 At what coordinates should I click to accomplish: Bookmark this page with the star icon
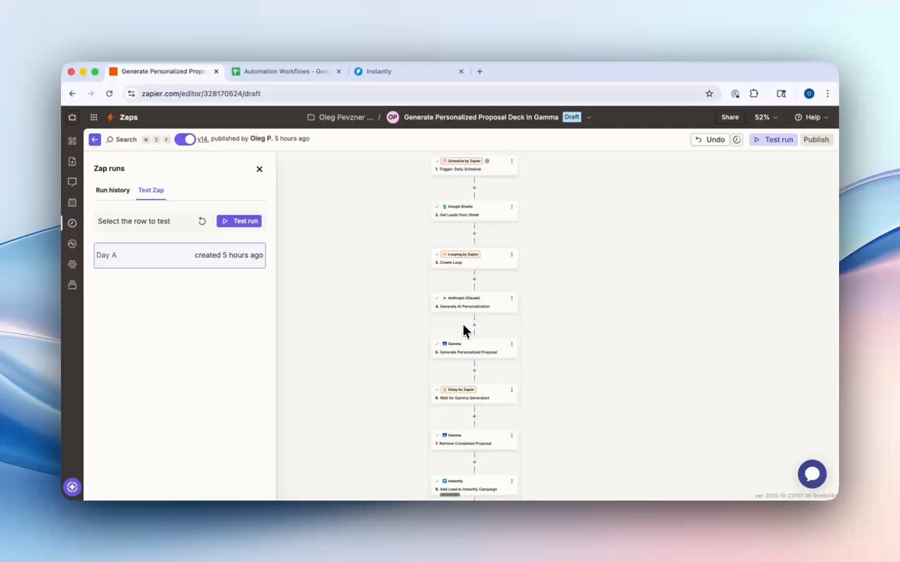(709, 94)
